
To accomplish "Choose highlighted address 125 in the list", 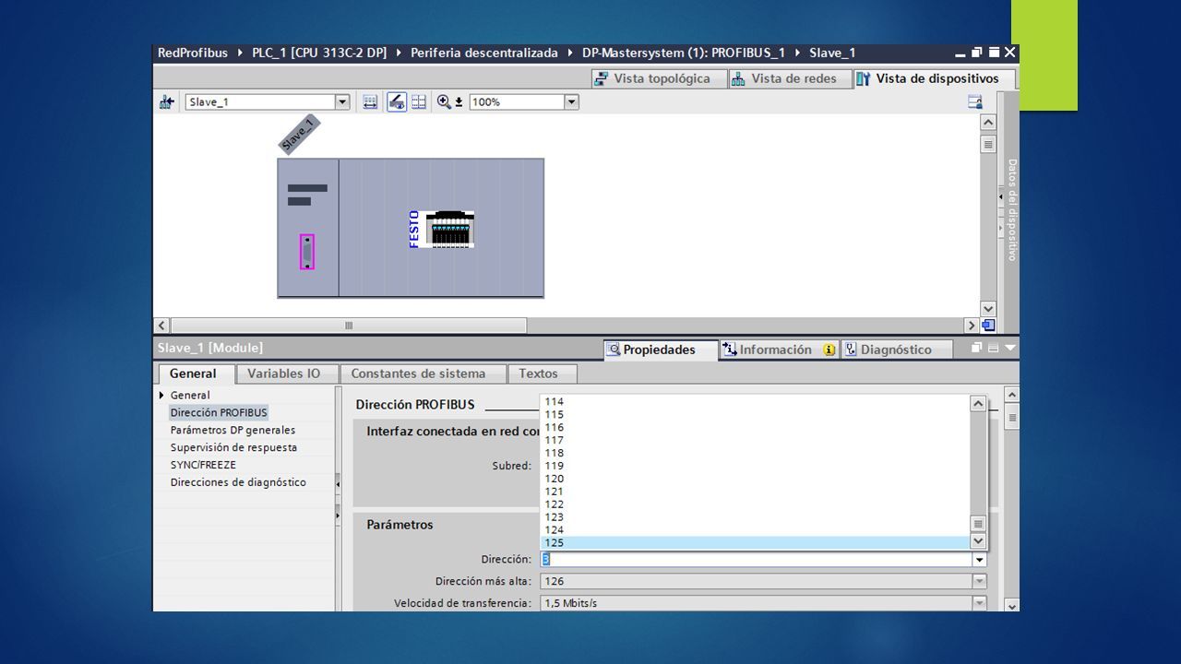I will pos(754,543).
